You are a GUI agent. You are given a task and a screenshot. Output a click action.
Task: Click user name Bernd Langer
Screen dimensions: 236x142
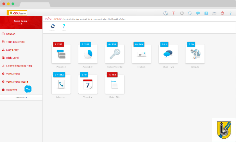pos(21,21)
